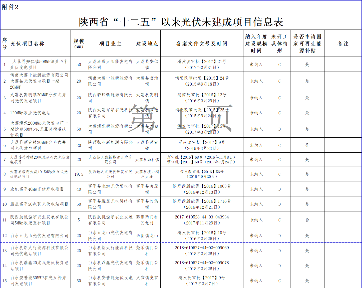362x288 pixels.
Task: Click the 是否申请国家可再生能源补贴 header
Action: coord(307,44)
